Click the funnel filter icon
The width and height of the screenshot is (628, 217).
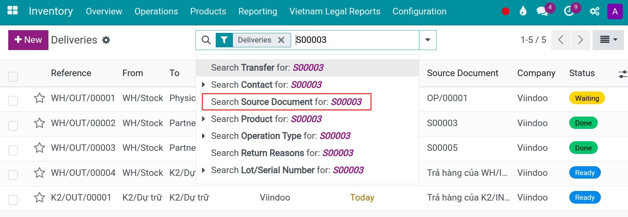224,40
